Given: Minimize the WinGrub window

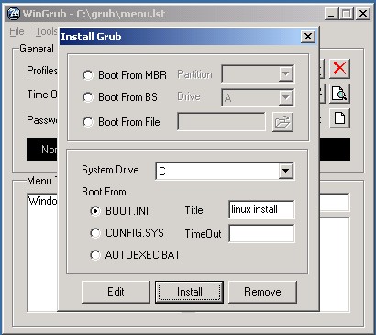Looking at the screenshot, I should coord(331,14).
